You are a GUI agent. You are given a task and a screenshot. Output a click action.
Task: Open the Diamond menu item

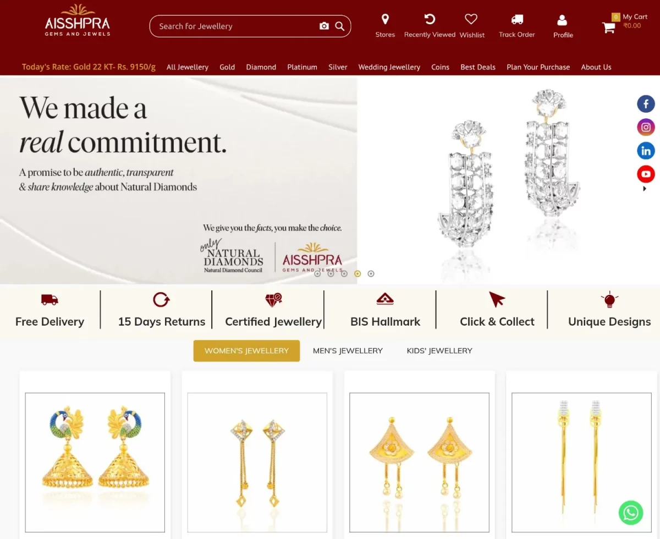[x=261, y=67]
